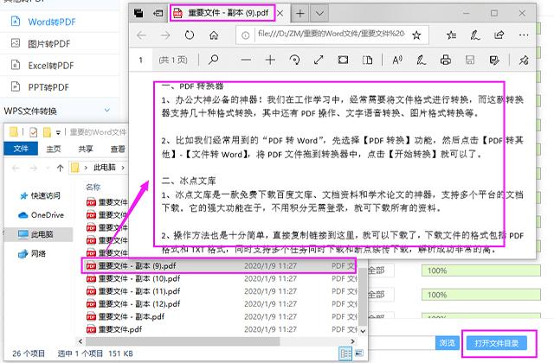Open the 主页 ribbon tab in Explorer

point(54,149)
